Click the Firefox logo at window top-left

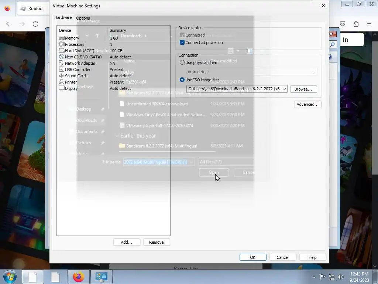[x=7, y=9]
